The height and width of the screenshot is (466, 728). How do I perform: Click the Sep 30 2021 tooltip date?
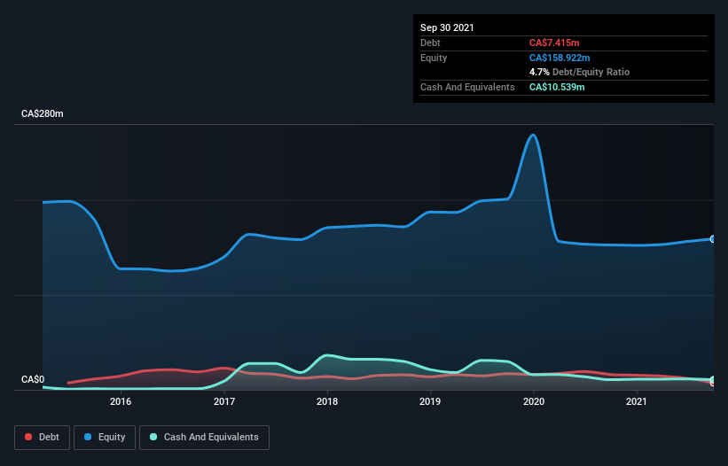(447, 27)
